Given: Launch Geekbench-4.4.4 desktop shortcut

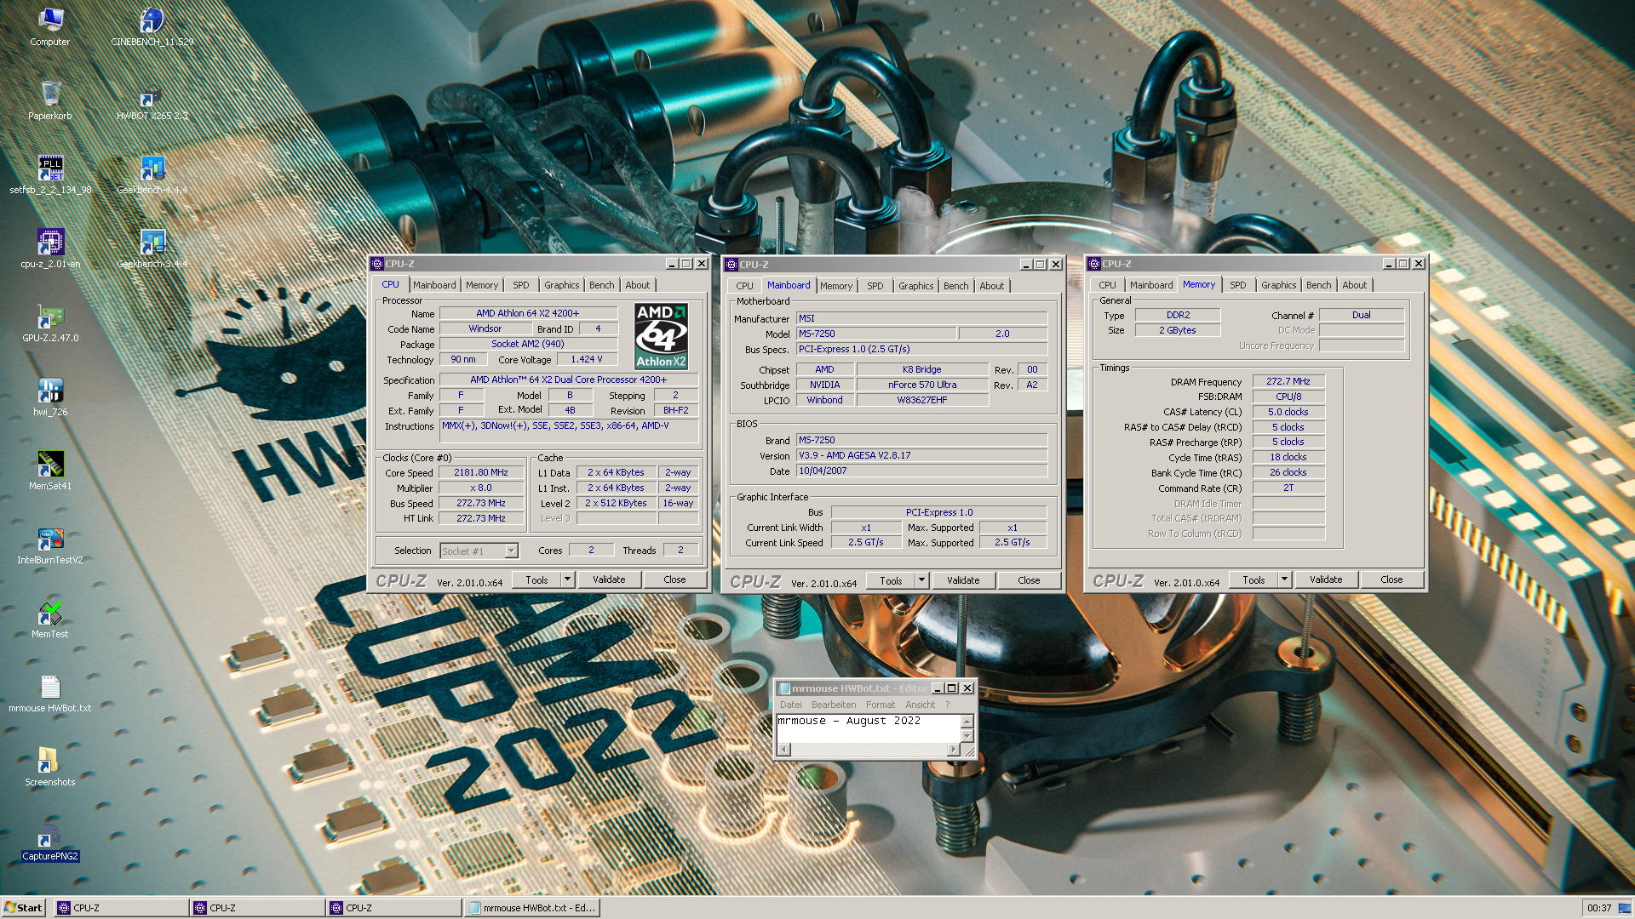Looking at the screenshot, I should pyautogui.click(x=152, y=174).
